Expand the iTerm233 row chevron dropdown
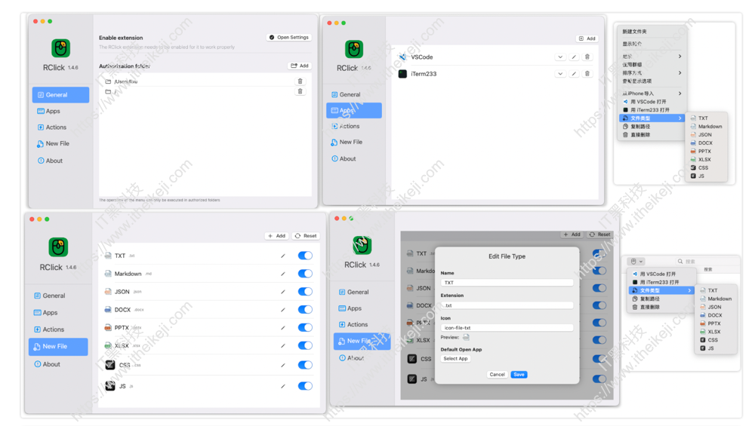 pyautogui.click(x=560, y=74)
